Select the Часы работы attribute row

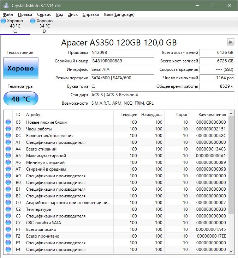click(x=116, y=129)
